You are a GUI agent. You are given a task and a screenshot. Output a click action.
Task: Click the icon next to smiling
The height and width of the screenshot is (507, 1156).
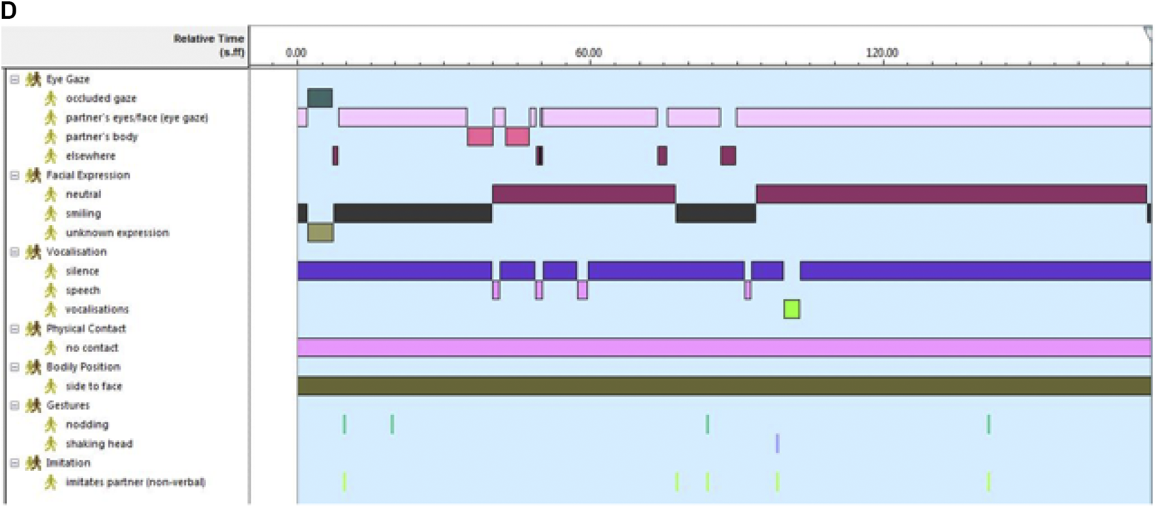click(x=51, y=214)
